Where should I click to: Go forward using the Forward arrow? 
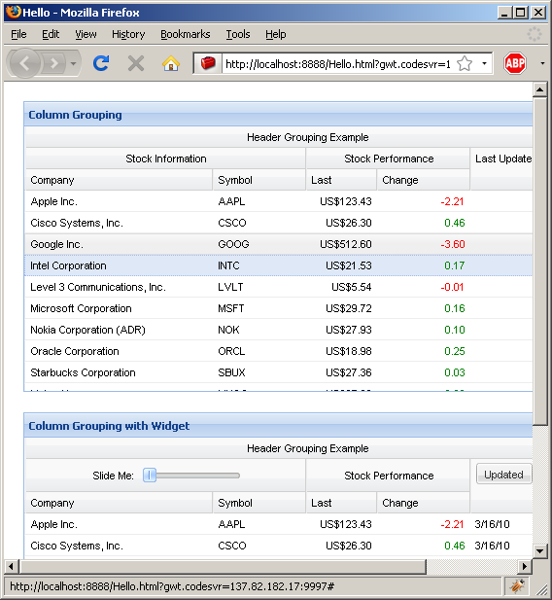tap(54, 63)
